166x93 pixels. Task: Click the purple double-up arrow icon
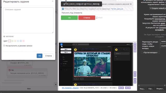135,73
